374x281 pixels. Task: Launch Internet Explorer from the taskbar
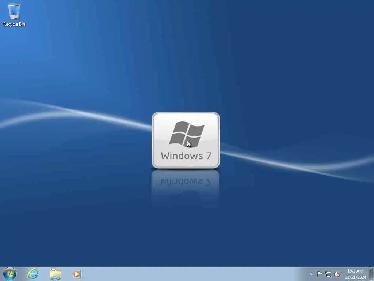pos(33,274)
